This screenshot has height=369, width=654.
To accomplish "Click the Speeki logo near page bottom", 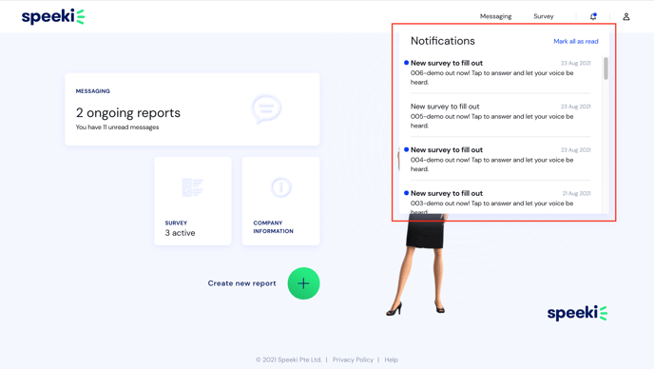I will [577, 313].
